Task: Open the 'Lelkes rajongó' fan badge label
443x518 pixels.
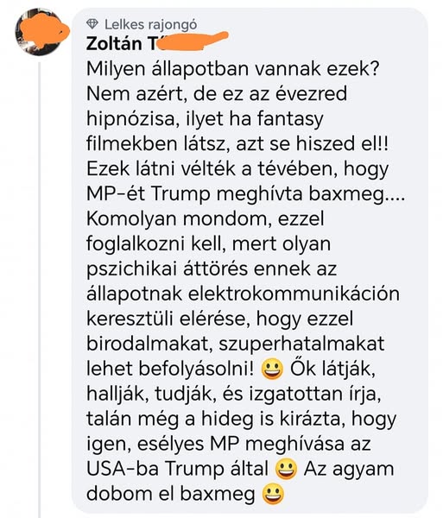Action: click(151, 24)
